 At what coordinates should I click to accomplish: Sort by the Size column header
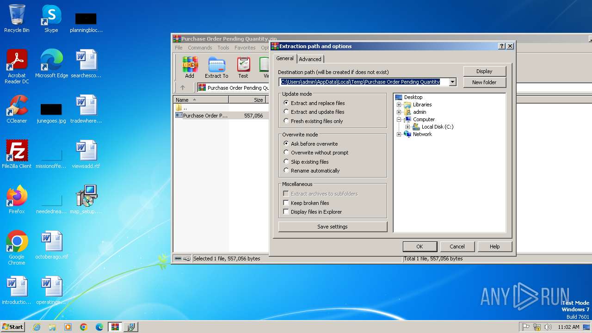pos(247,99)
